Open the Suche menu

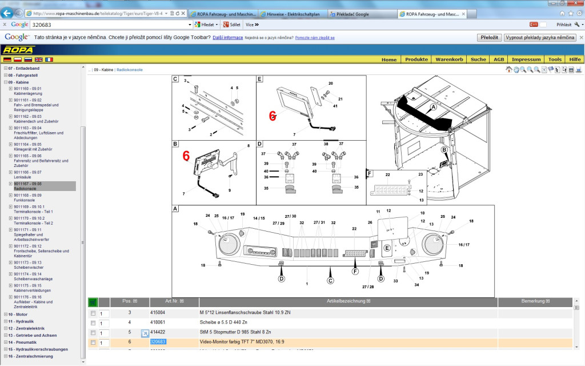click(x=478, y=59)
